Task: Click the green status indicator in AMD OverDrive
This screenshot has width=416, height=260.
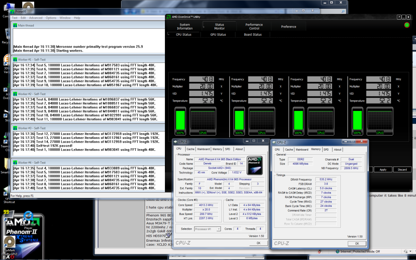Action: [407, 25]
